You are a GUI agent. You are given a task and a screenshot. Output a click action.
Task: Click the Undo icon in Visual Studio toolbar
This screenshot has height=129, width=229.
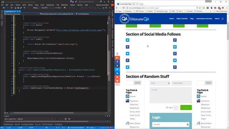click(24, 8)
